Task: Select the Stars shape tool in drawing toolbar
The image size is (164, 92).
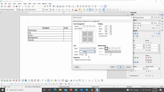Action: click(x=54, y=84)
